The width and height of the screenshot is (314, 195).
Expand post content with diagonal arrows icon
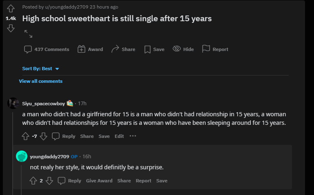tap(28, 34)
